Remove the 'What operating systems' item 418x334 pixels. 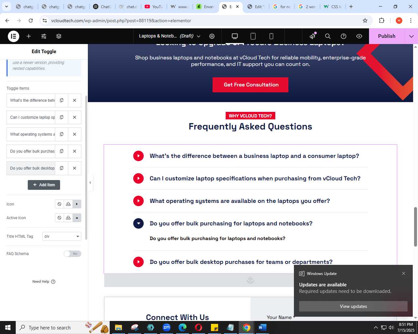[x=74, y=134]
